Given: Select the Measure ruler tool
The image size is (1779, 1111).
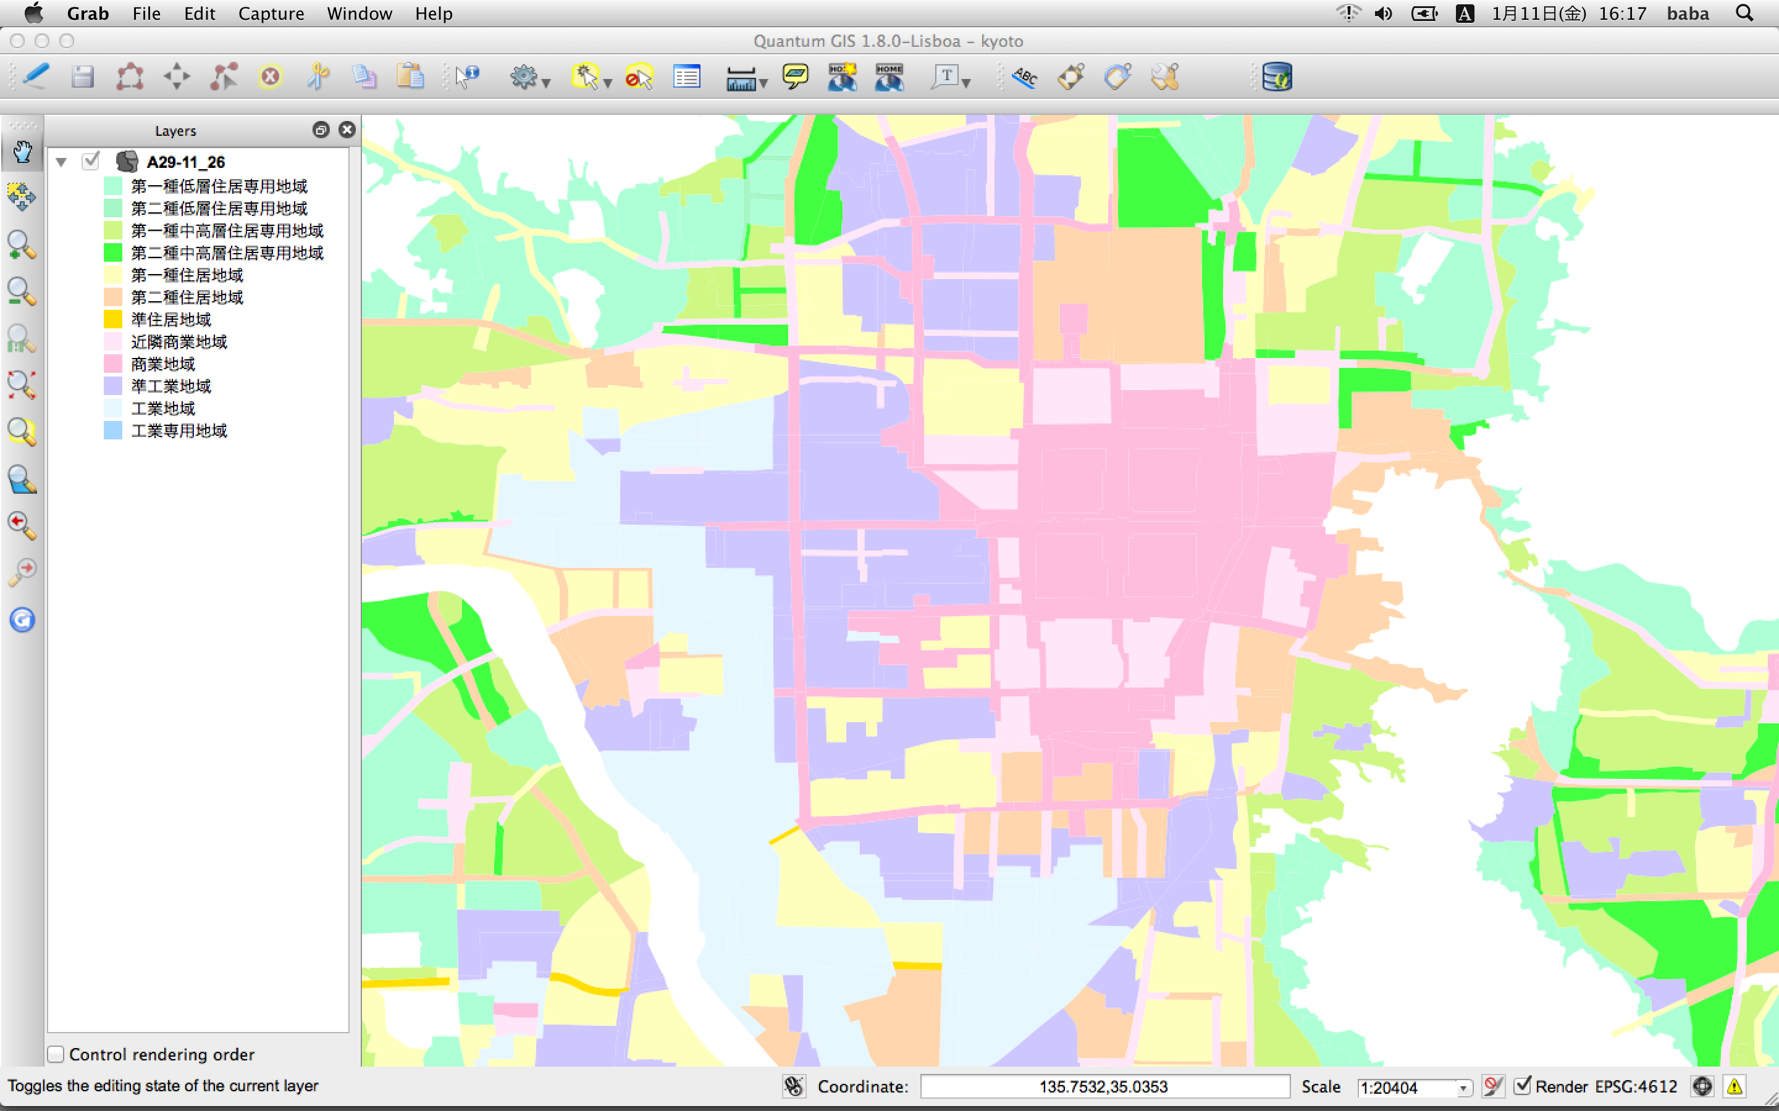Looking at the screenshot, I should (740, 78).
